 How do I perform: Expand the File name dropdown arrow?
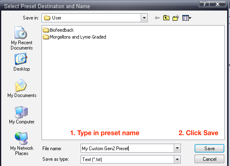[x=177, y=148]
